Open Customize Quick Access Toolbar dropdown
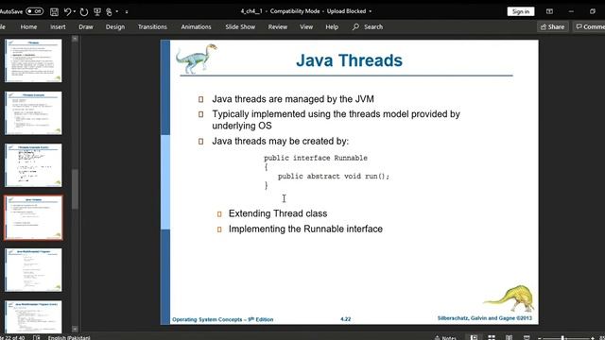Image resolution: width=605 pixels, height=340 pixels. tap(127, 11)
